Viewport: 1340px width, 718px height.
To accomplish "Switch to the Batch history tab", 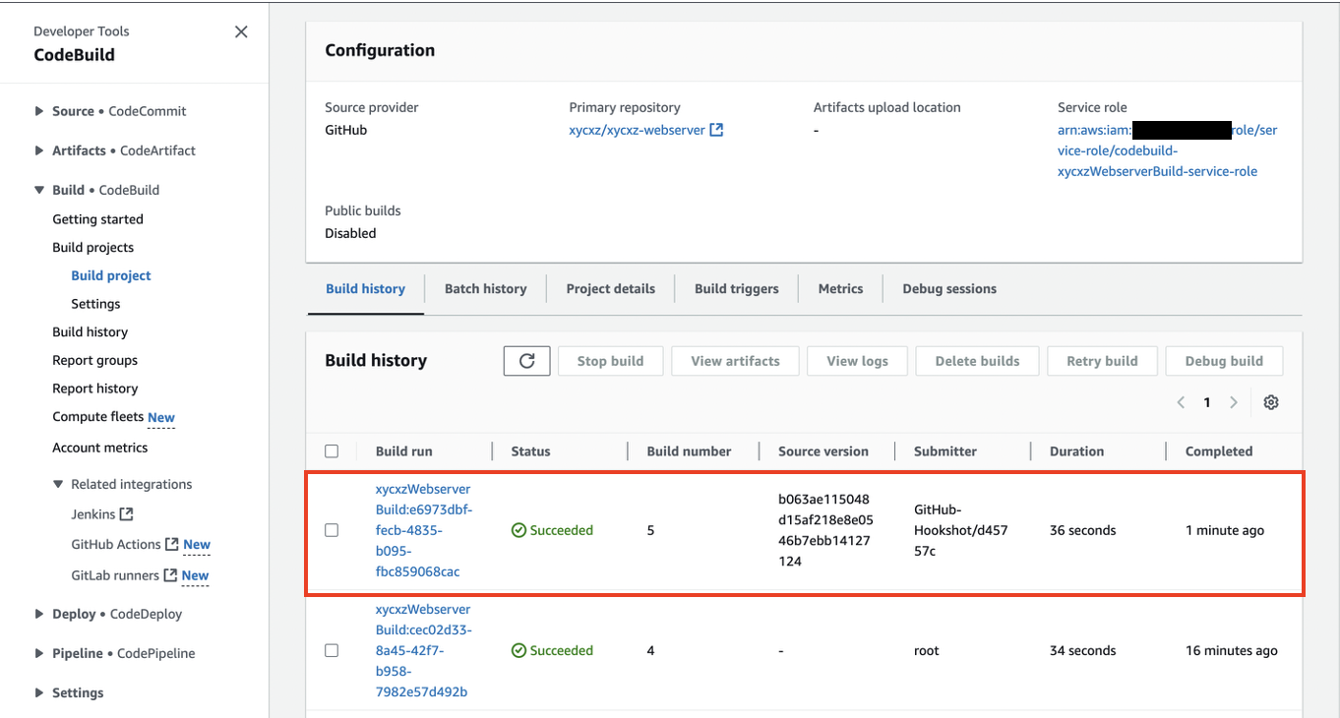I will 485,288.
